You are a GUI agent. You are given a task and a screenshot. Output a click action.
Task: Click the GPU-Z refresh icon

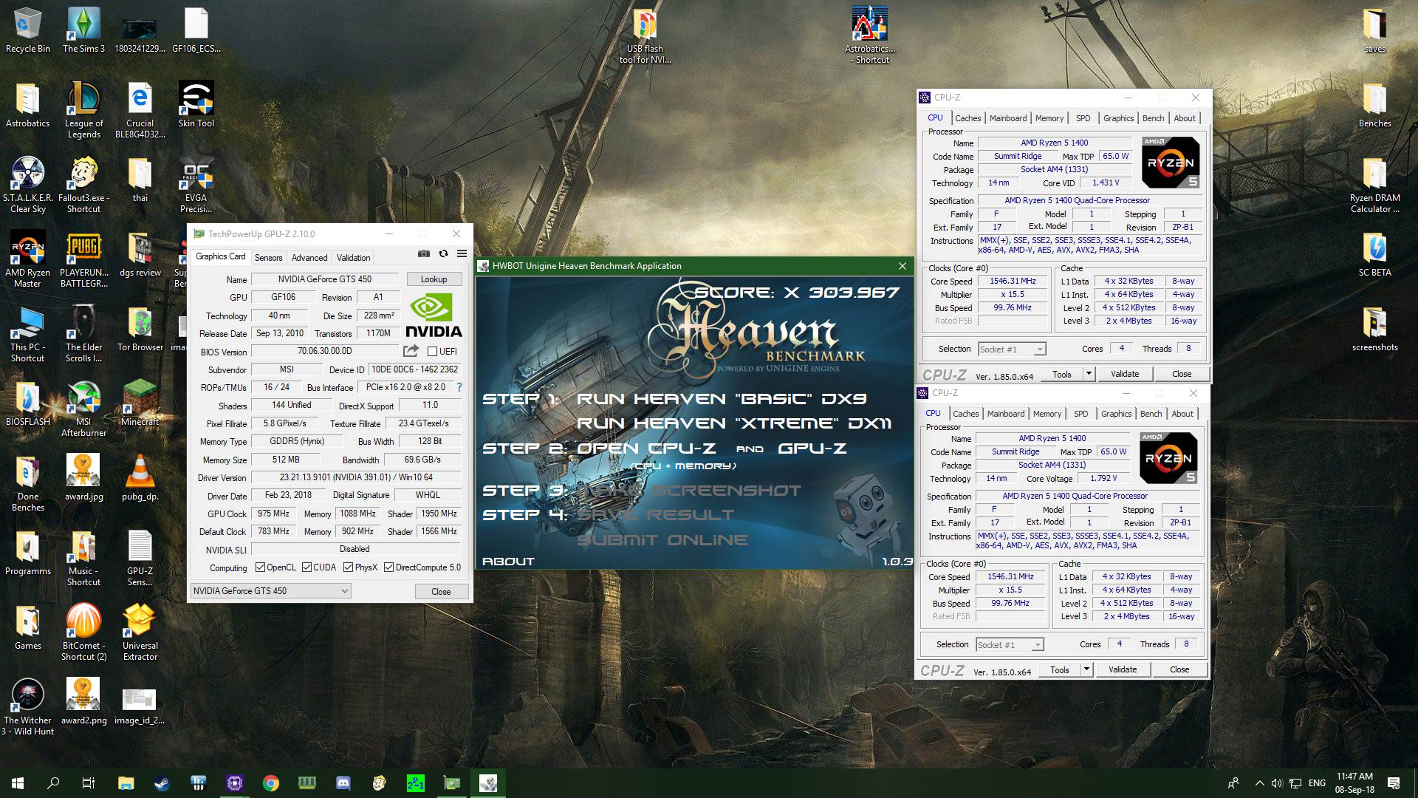443,253
